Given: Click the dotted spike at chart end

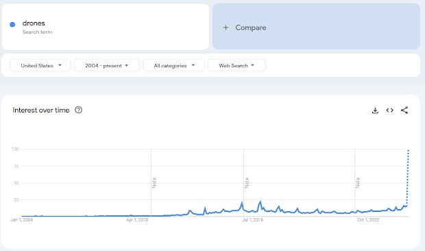Looking at the screenshot, I should point(408,178).
